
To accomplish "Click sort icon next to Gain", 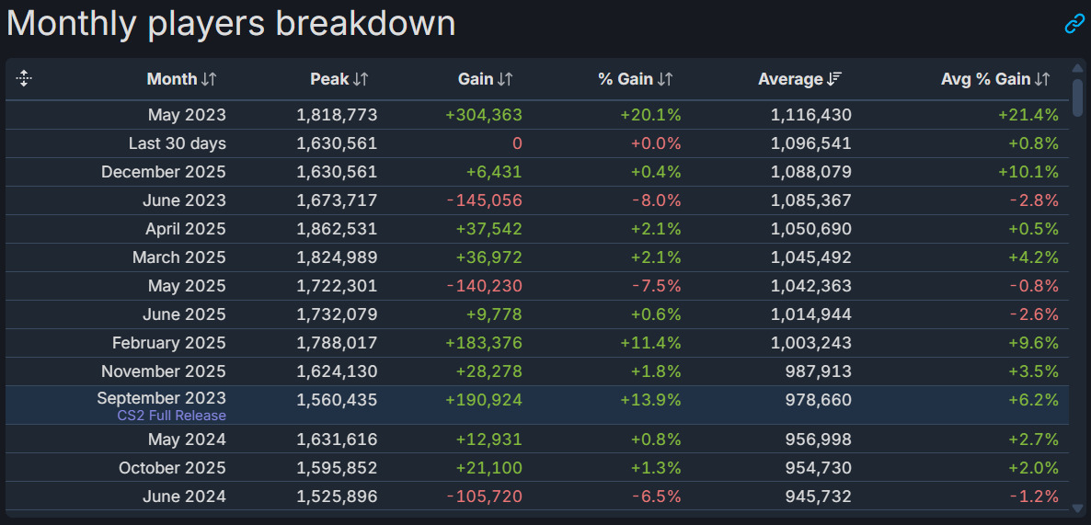I will coord(505,79).
